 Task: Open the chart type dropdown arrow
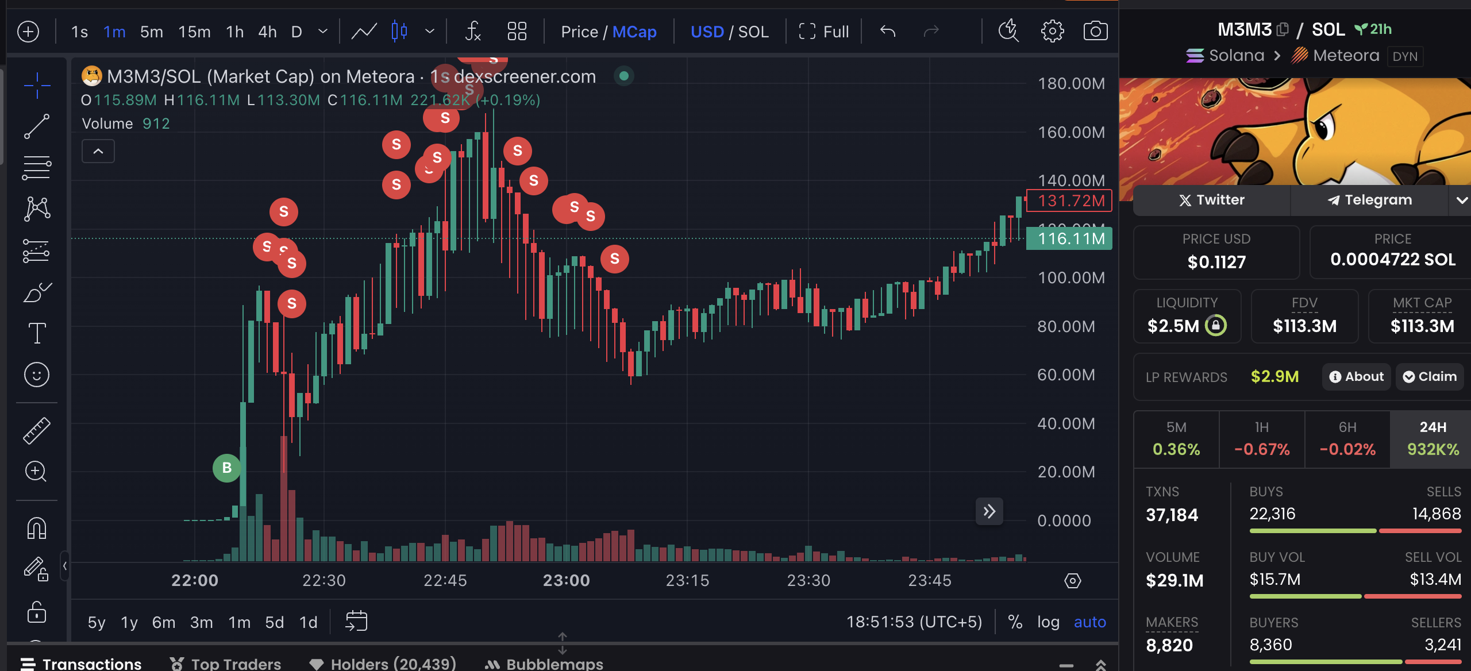tap(429, 31)
